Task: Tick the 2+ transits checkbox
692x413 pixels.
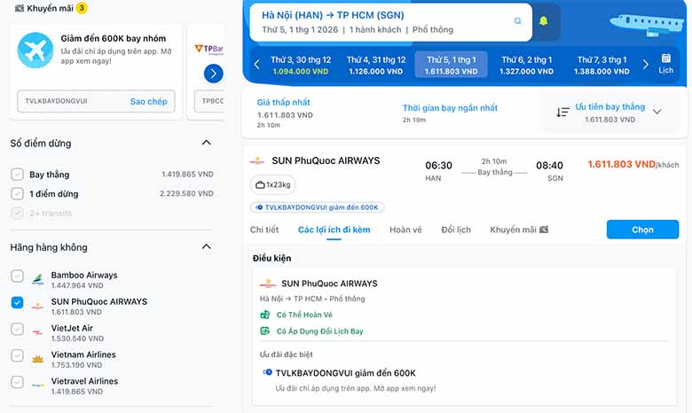Action: pos(17,214)
